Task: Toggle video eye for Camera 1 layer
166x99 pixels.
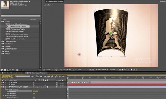Action: tap(57, 82)
